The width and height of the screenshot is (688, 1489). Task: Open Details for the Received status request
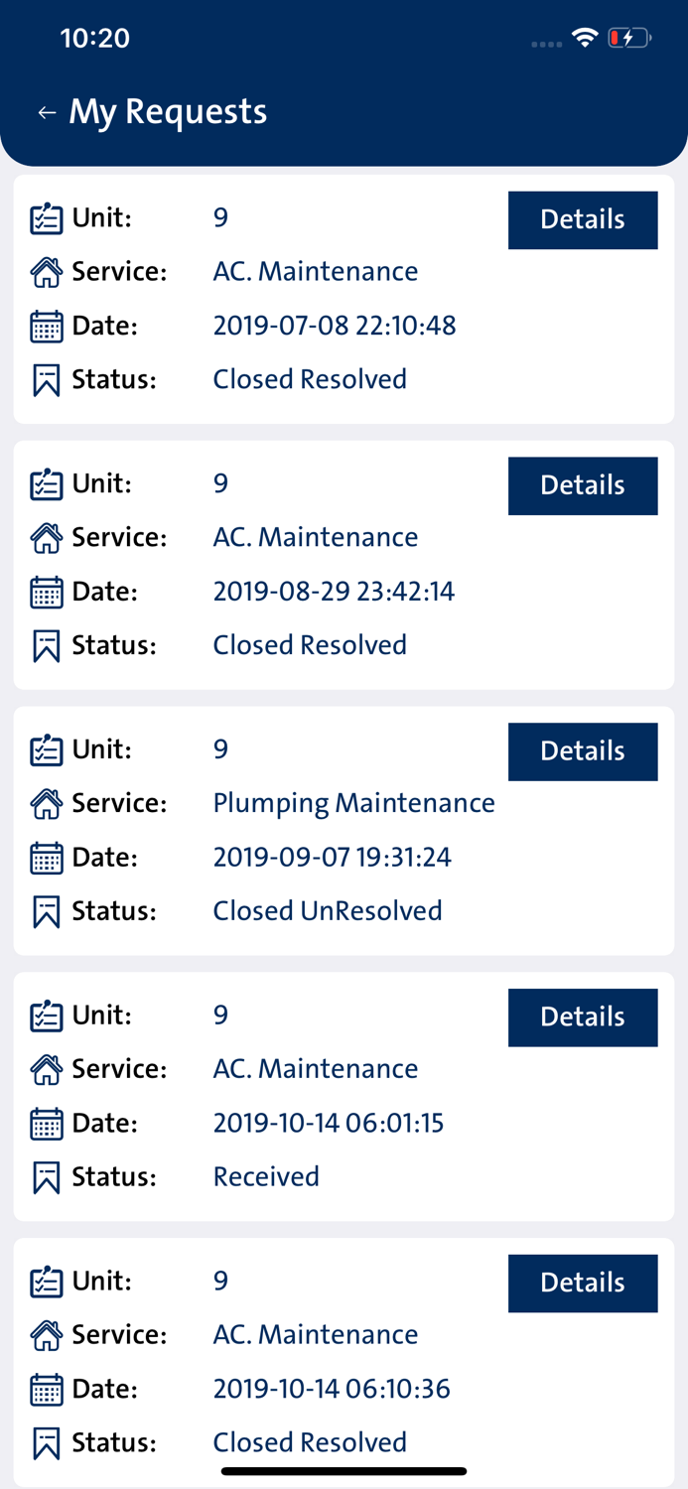[x=583, y=1016]
